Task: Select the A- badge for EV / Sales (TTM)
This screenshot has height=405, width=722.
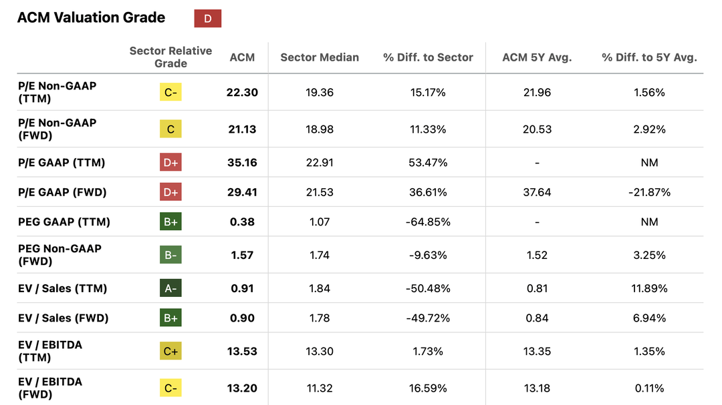Action: (170, 288)
